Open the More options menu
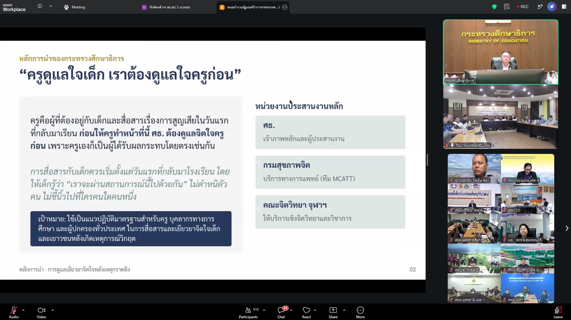The image size is (571, 320). [360, 312]
